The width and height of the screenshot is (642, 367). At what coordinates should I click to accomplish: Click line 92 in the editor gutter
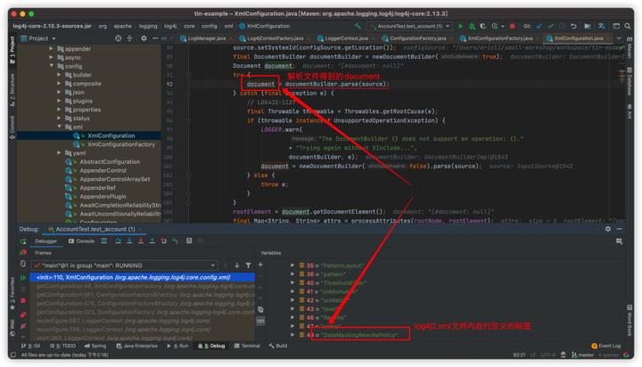coord(169,84)
